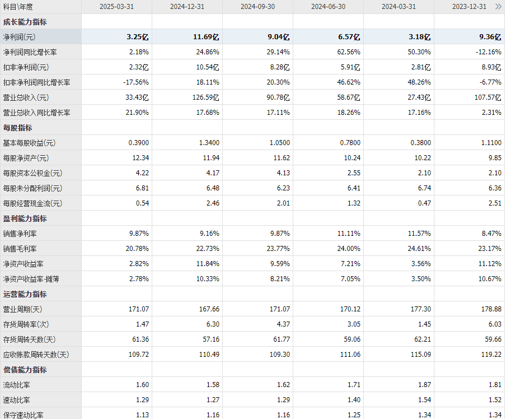Select the 销售毛利率 row label

click(20, 249)
